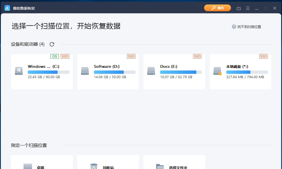Click the download/export icon in title bar
Screen dimensions: 282x169
click(239, 8)
